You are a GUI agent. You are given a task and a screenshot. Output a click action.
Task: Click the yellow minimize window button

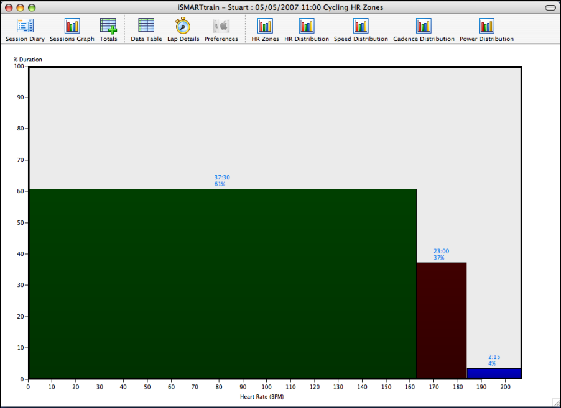point(21,7)
